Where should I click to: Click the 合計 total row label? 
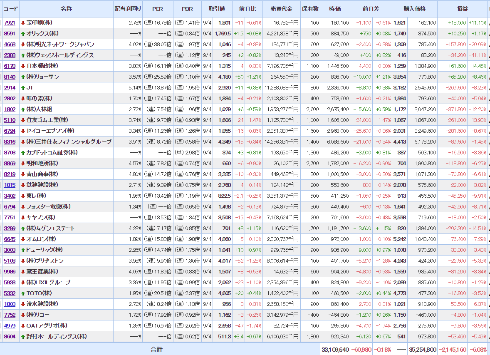pos(156,350)
